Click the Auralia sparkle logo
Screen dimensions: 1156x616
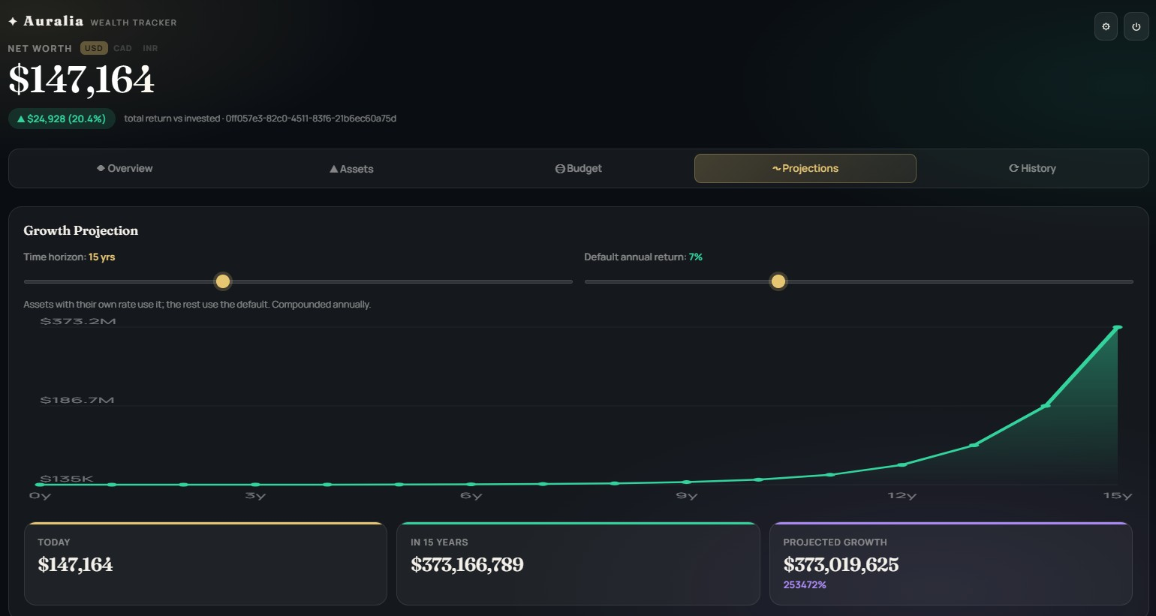pyautogui.click(x=13, y=22)
